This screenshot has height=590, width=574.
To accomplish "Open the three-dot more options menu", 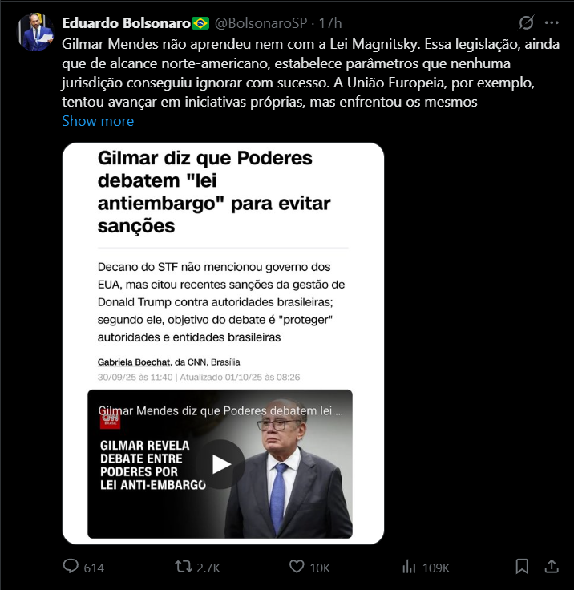I will (x=552, y=23).
